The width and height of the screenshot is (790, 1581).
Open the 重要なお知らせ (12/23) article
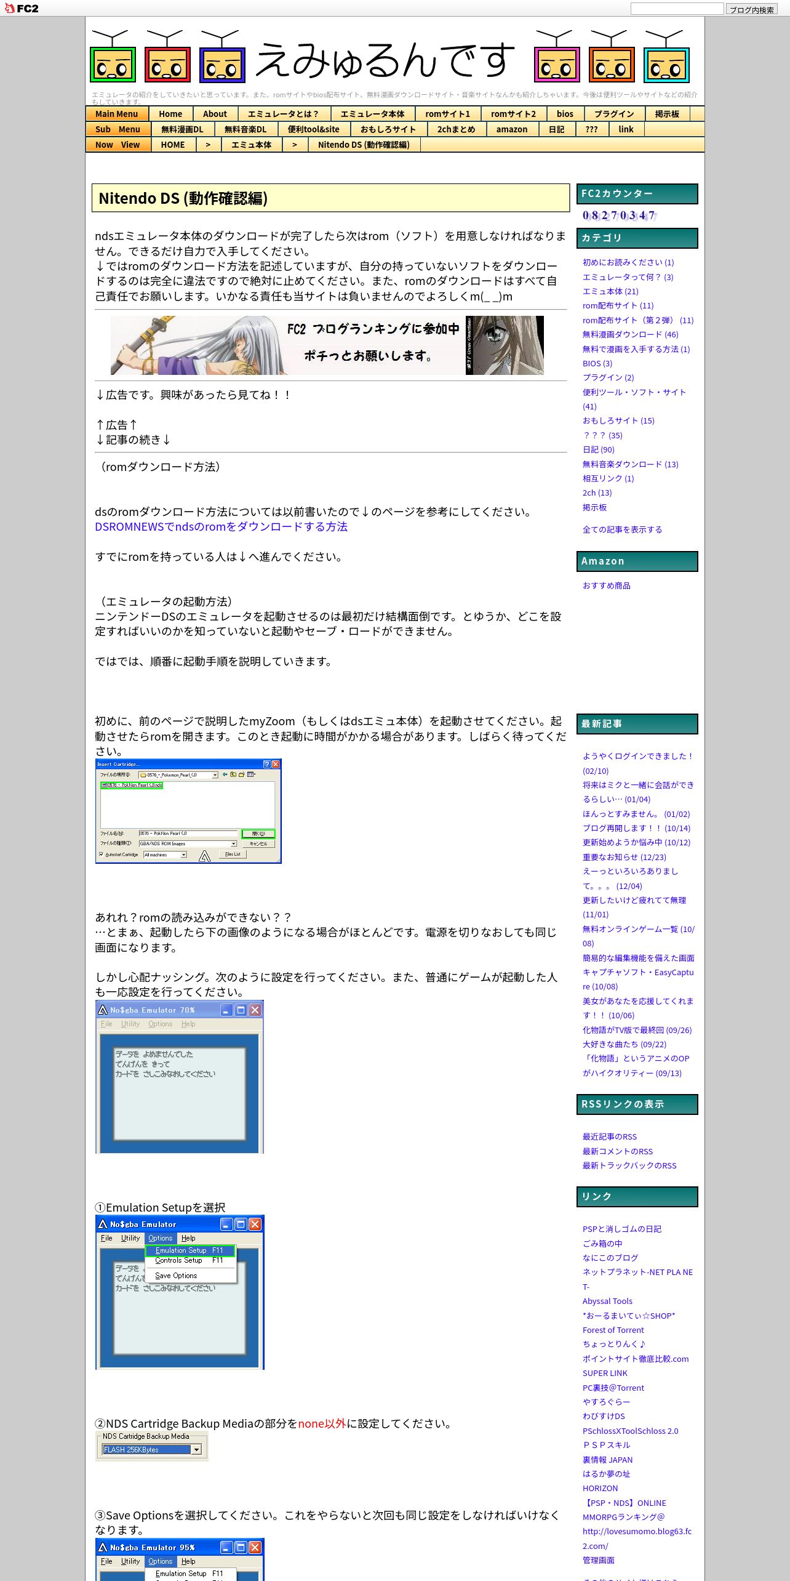[624, 857]
